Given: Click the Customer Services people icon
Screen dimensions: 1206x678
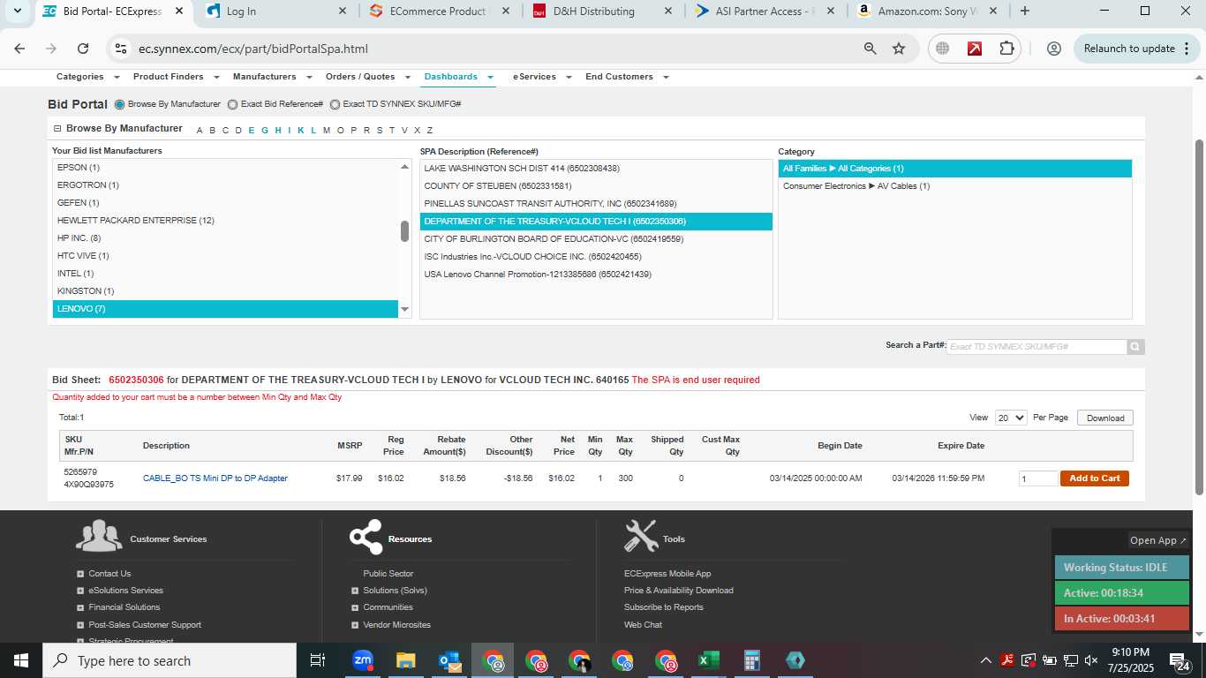Looking at the screenshot, I should coord(99,536).
